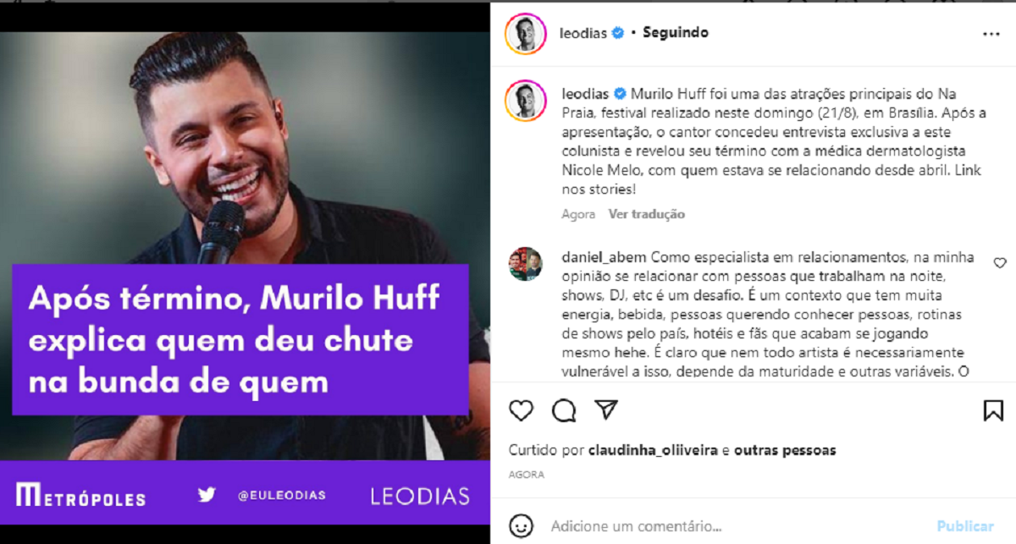Viewport: 1016px width, 544px height.
Task: Like daniel_abem's comment with small heart
Action: point(1000,263)
